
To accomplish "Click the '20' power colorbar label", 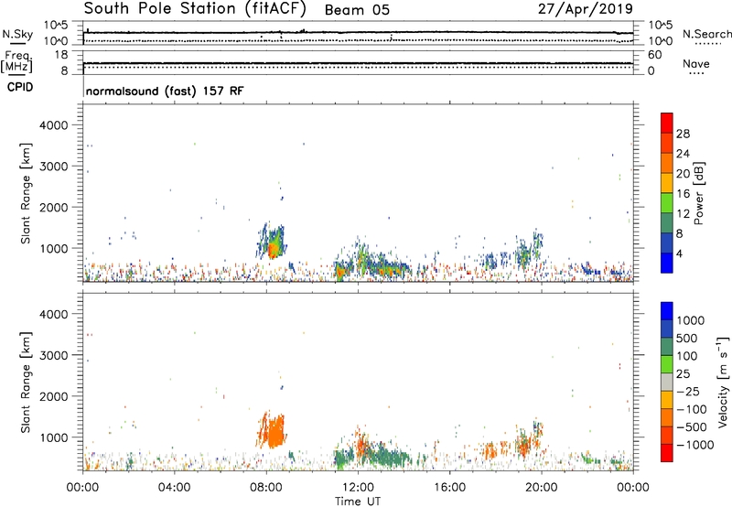I will [683, 174].
